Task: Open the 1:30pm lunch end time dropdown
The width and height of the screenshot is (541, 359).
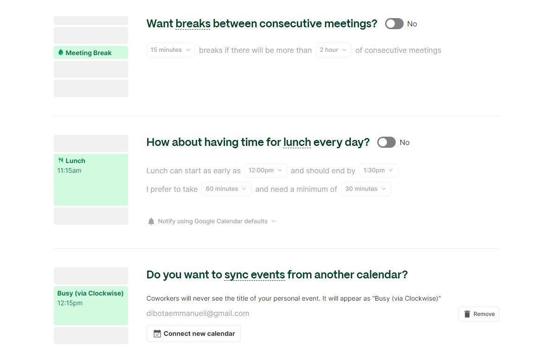Action: [378, 170]
